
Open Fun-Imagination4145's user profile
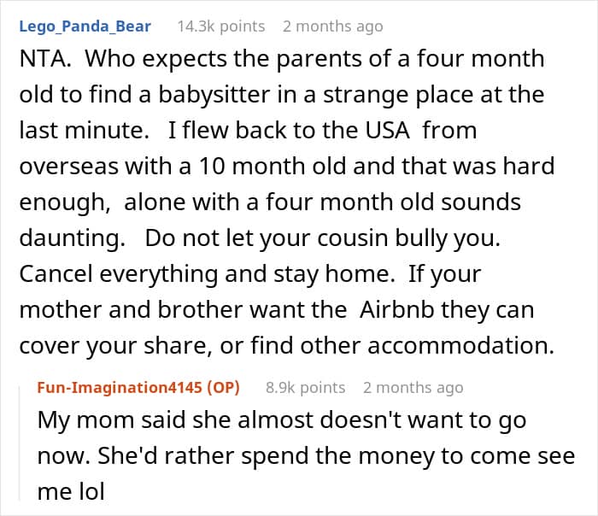[x=120, y=388]
